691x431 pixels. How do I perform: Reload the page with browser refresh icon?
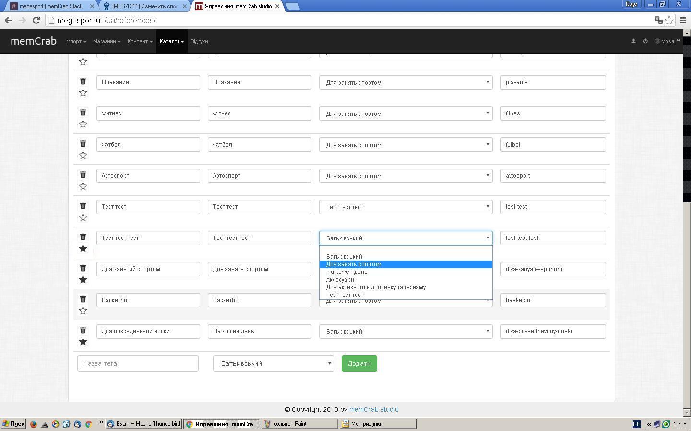click(36, 20)
